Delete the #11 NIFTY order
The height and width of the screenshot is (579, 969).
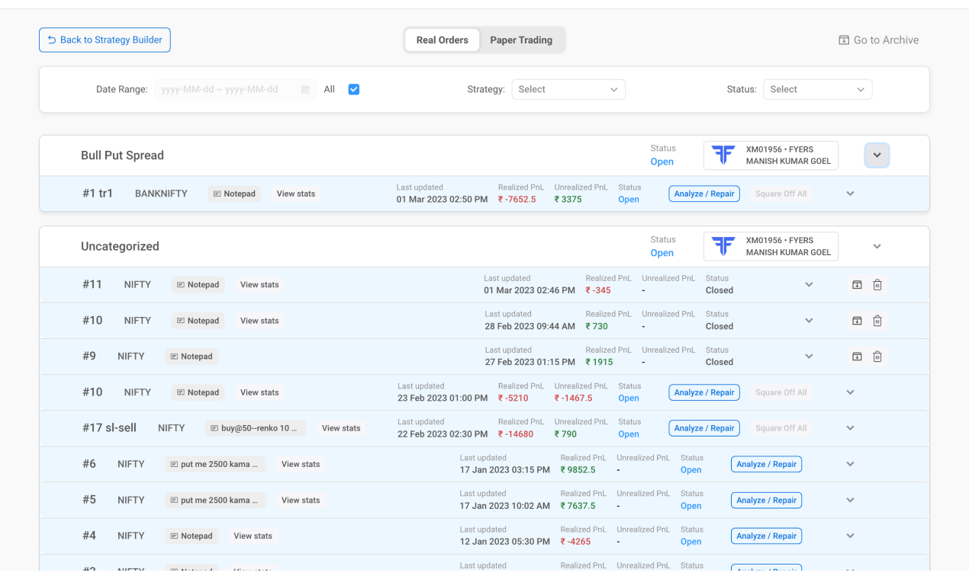[877, 285]
